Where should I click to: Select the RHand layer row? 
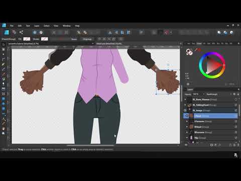210,127
